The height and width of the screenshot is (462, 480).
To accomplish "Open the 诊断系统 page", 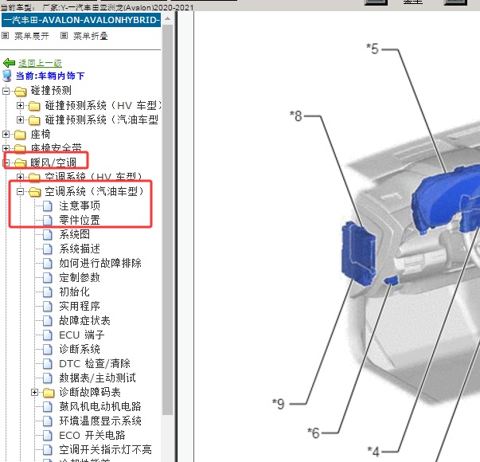I will (80, 349).
